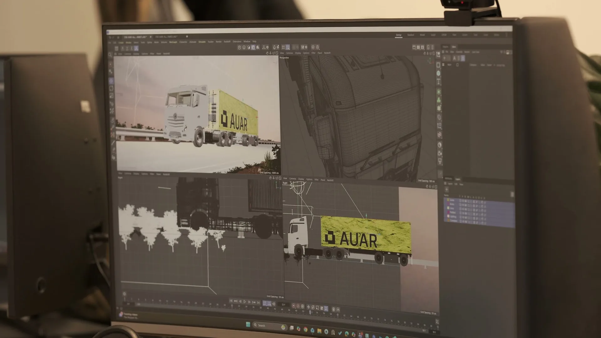Add a new document with the plus tab

tap(187, 37)
